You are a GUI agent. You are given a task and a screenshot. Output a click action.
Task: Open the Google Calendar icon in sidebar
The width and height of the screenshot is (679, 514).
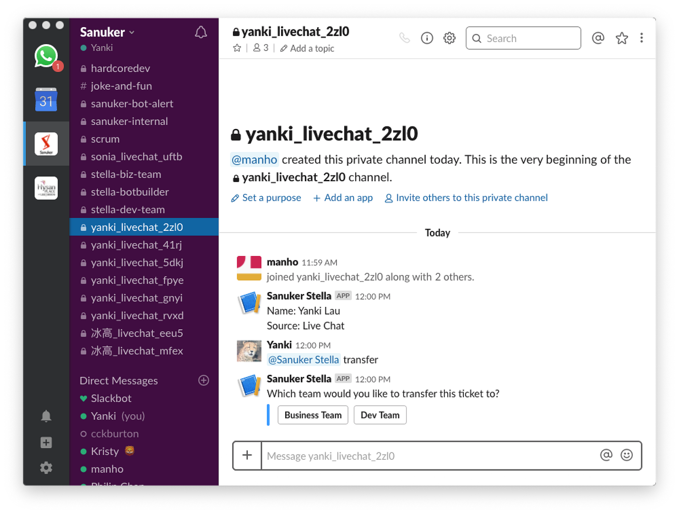[46, 100]
